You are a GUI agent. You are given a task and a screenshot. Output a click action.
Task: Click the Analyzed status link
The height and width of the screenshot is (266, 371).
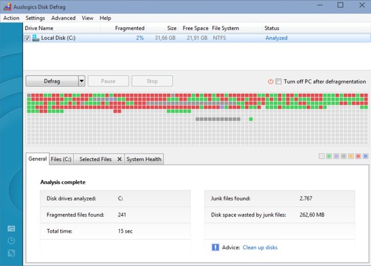point(276,38)
